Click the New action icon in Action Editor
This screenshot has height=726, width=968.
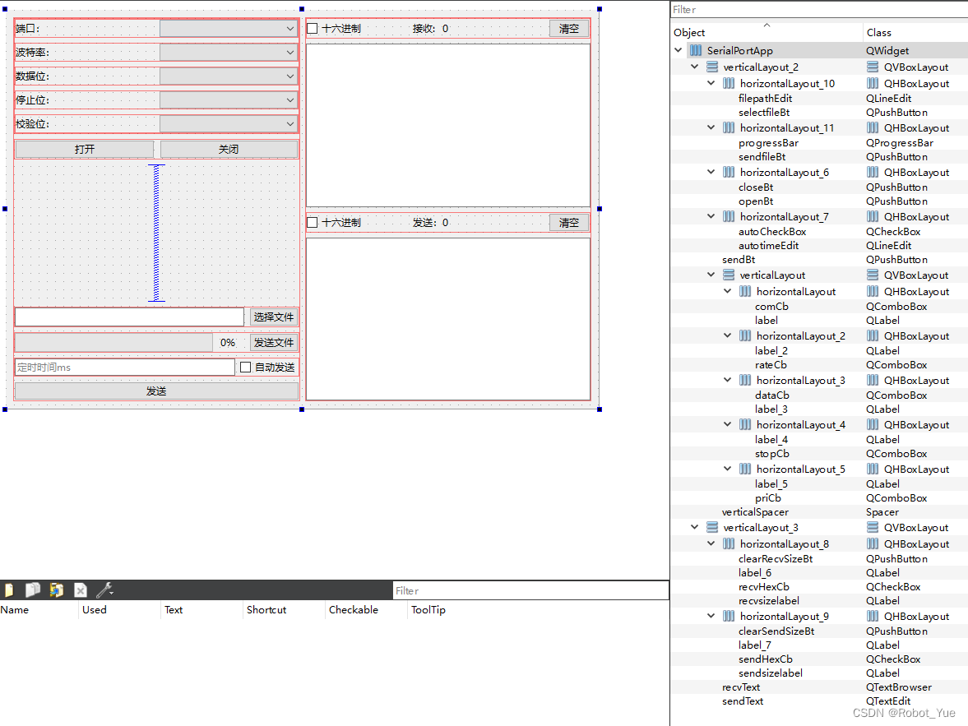9,590
